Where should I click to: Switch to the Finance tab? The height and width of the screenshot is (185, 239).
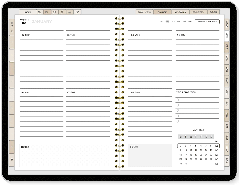pyautogui.click(x=162, y=12)
